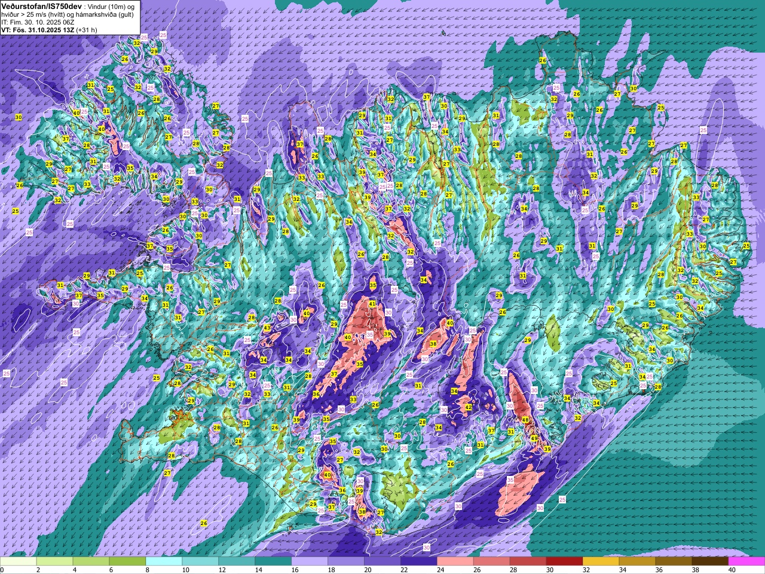Select the 32–34 m/s golden yellow legend swatch
The height and width of the screenshot is (574, 765).
click(x=601, y=562)
